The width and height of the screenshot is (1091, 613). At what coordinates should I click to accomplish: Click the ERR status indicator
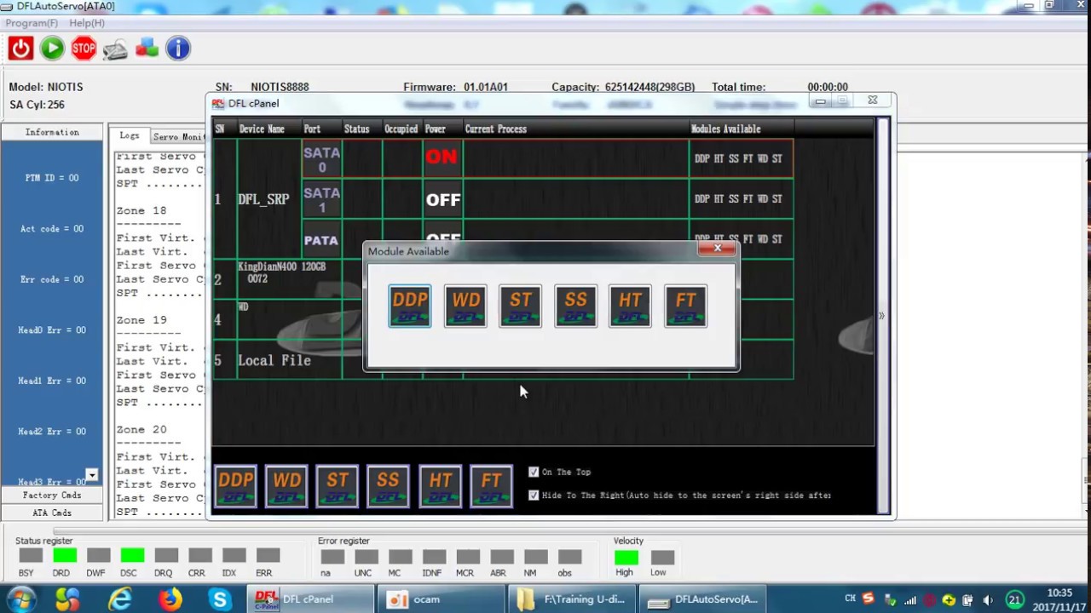(x=268, y=556)
